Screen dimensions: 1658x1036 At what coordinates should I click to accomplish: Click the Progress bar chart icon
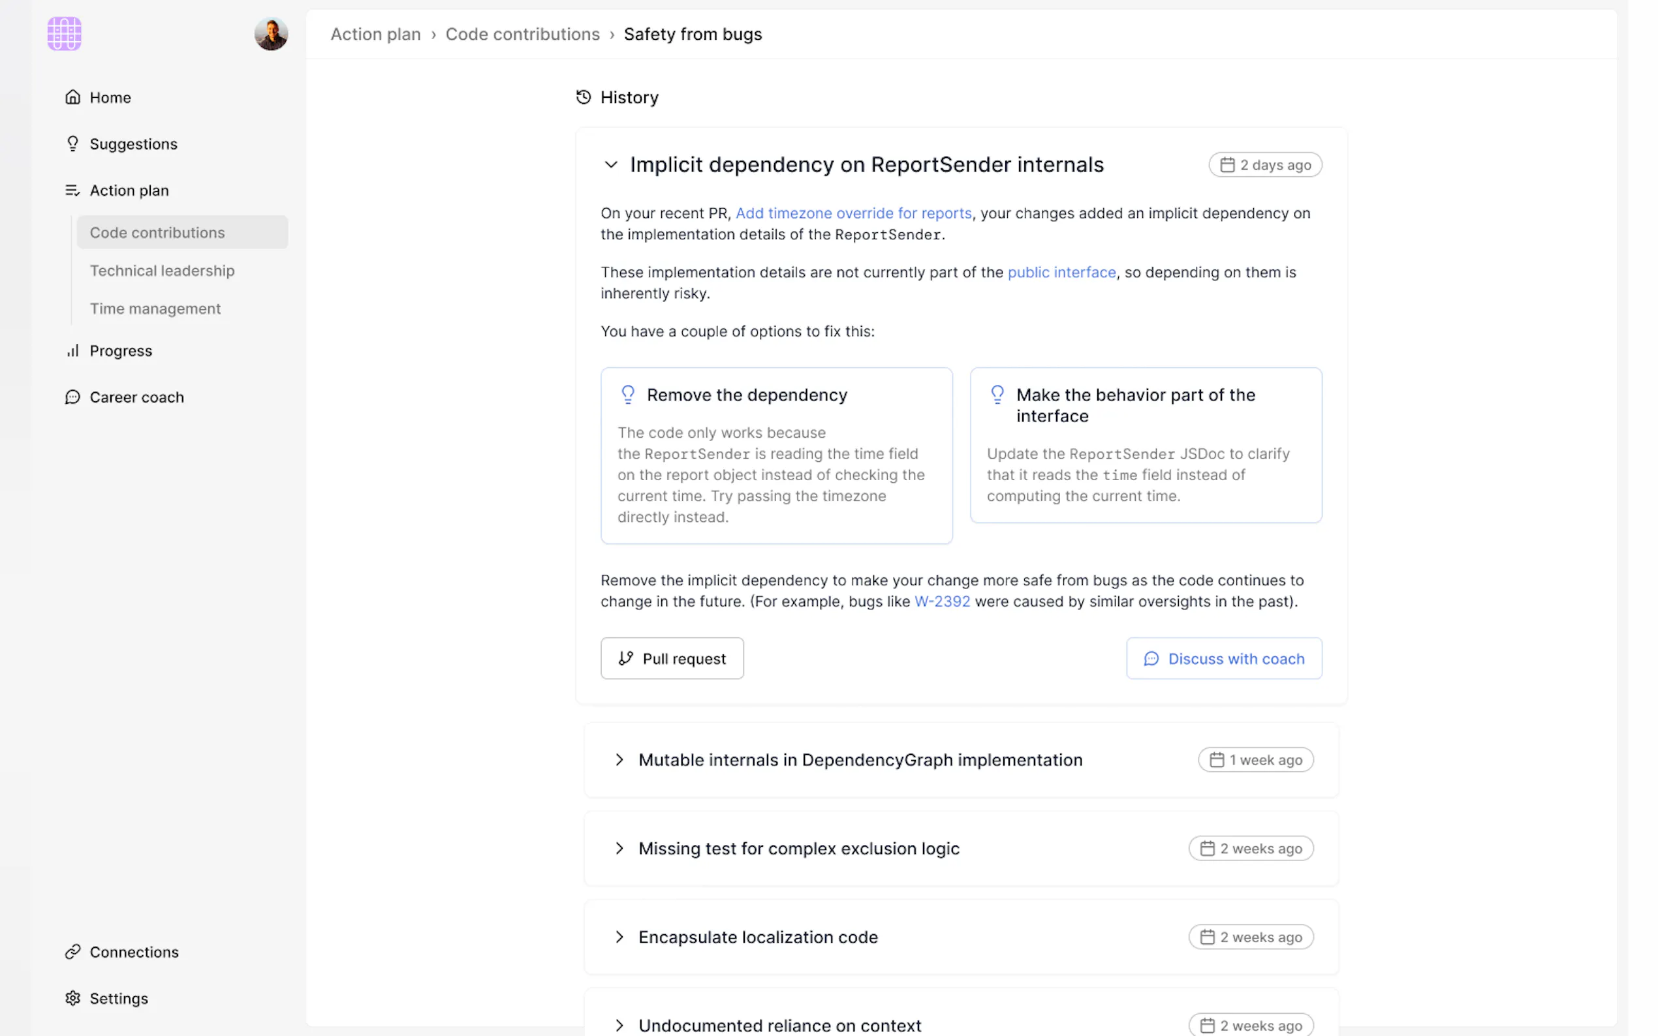pyautogui.click(x=72, y=351)
